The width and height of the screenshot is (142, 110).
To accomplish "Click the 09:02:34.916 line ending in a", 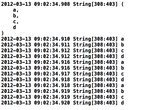I will coord(62,62).
